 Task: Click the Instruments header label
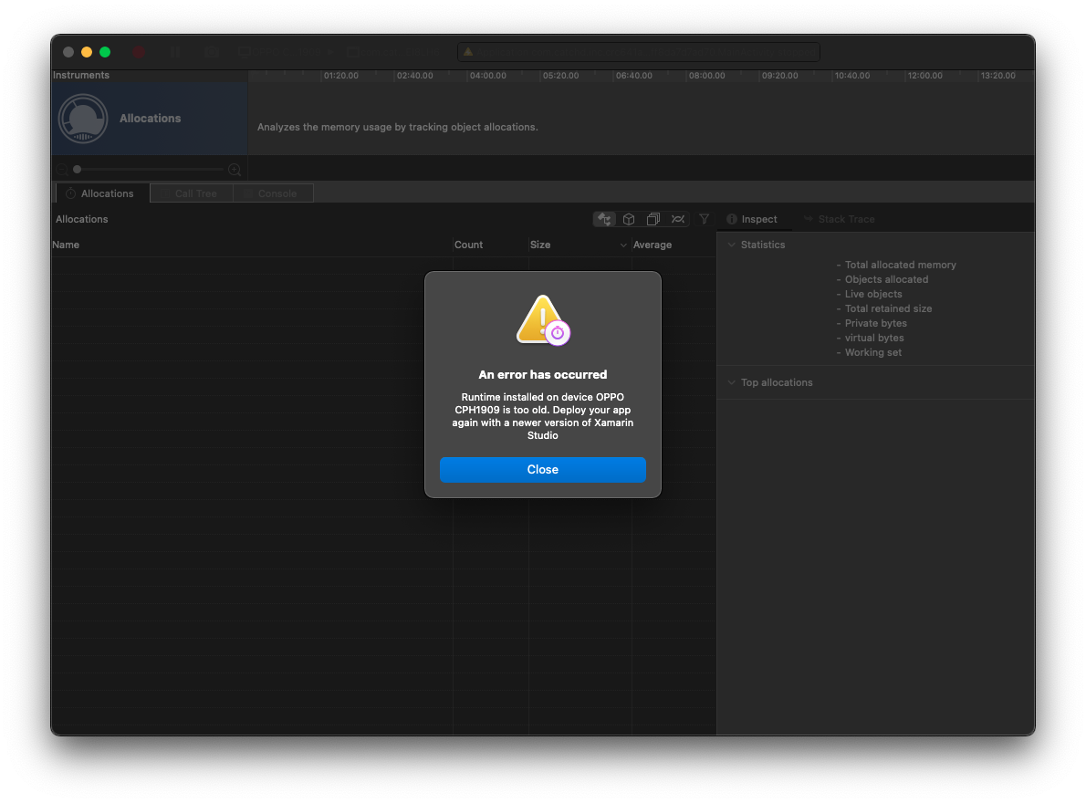click(81, 75)
